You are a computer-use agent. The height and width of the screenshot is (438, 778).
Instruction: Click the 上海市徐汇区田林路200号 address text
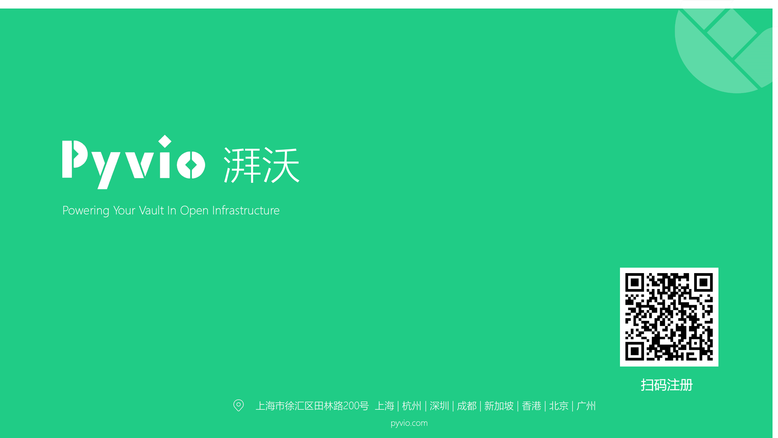click(312, 406)
